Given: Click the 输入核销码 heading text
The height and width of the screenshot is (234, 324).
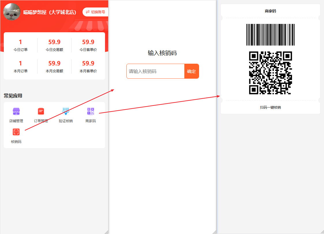Looking at the screenshot, I should 162,53.
